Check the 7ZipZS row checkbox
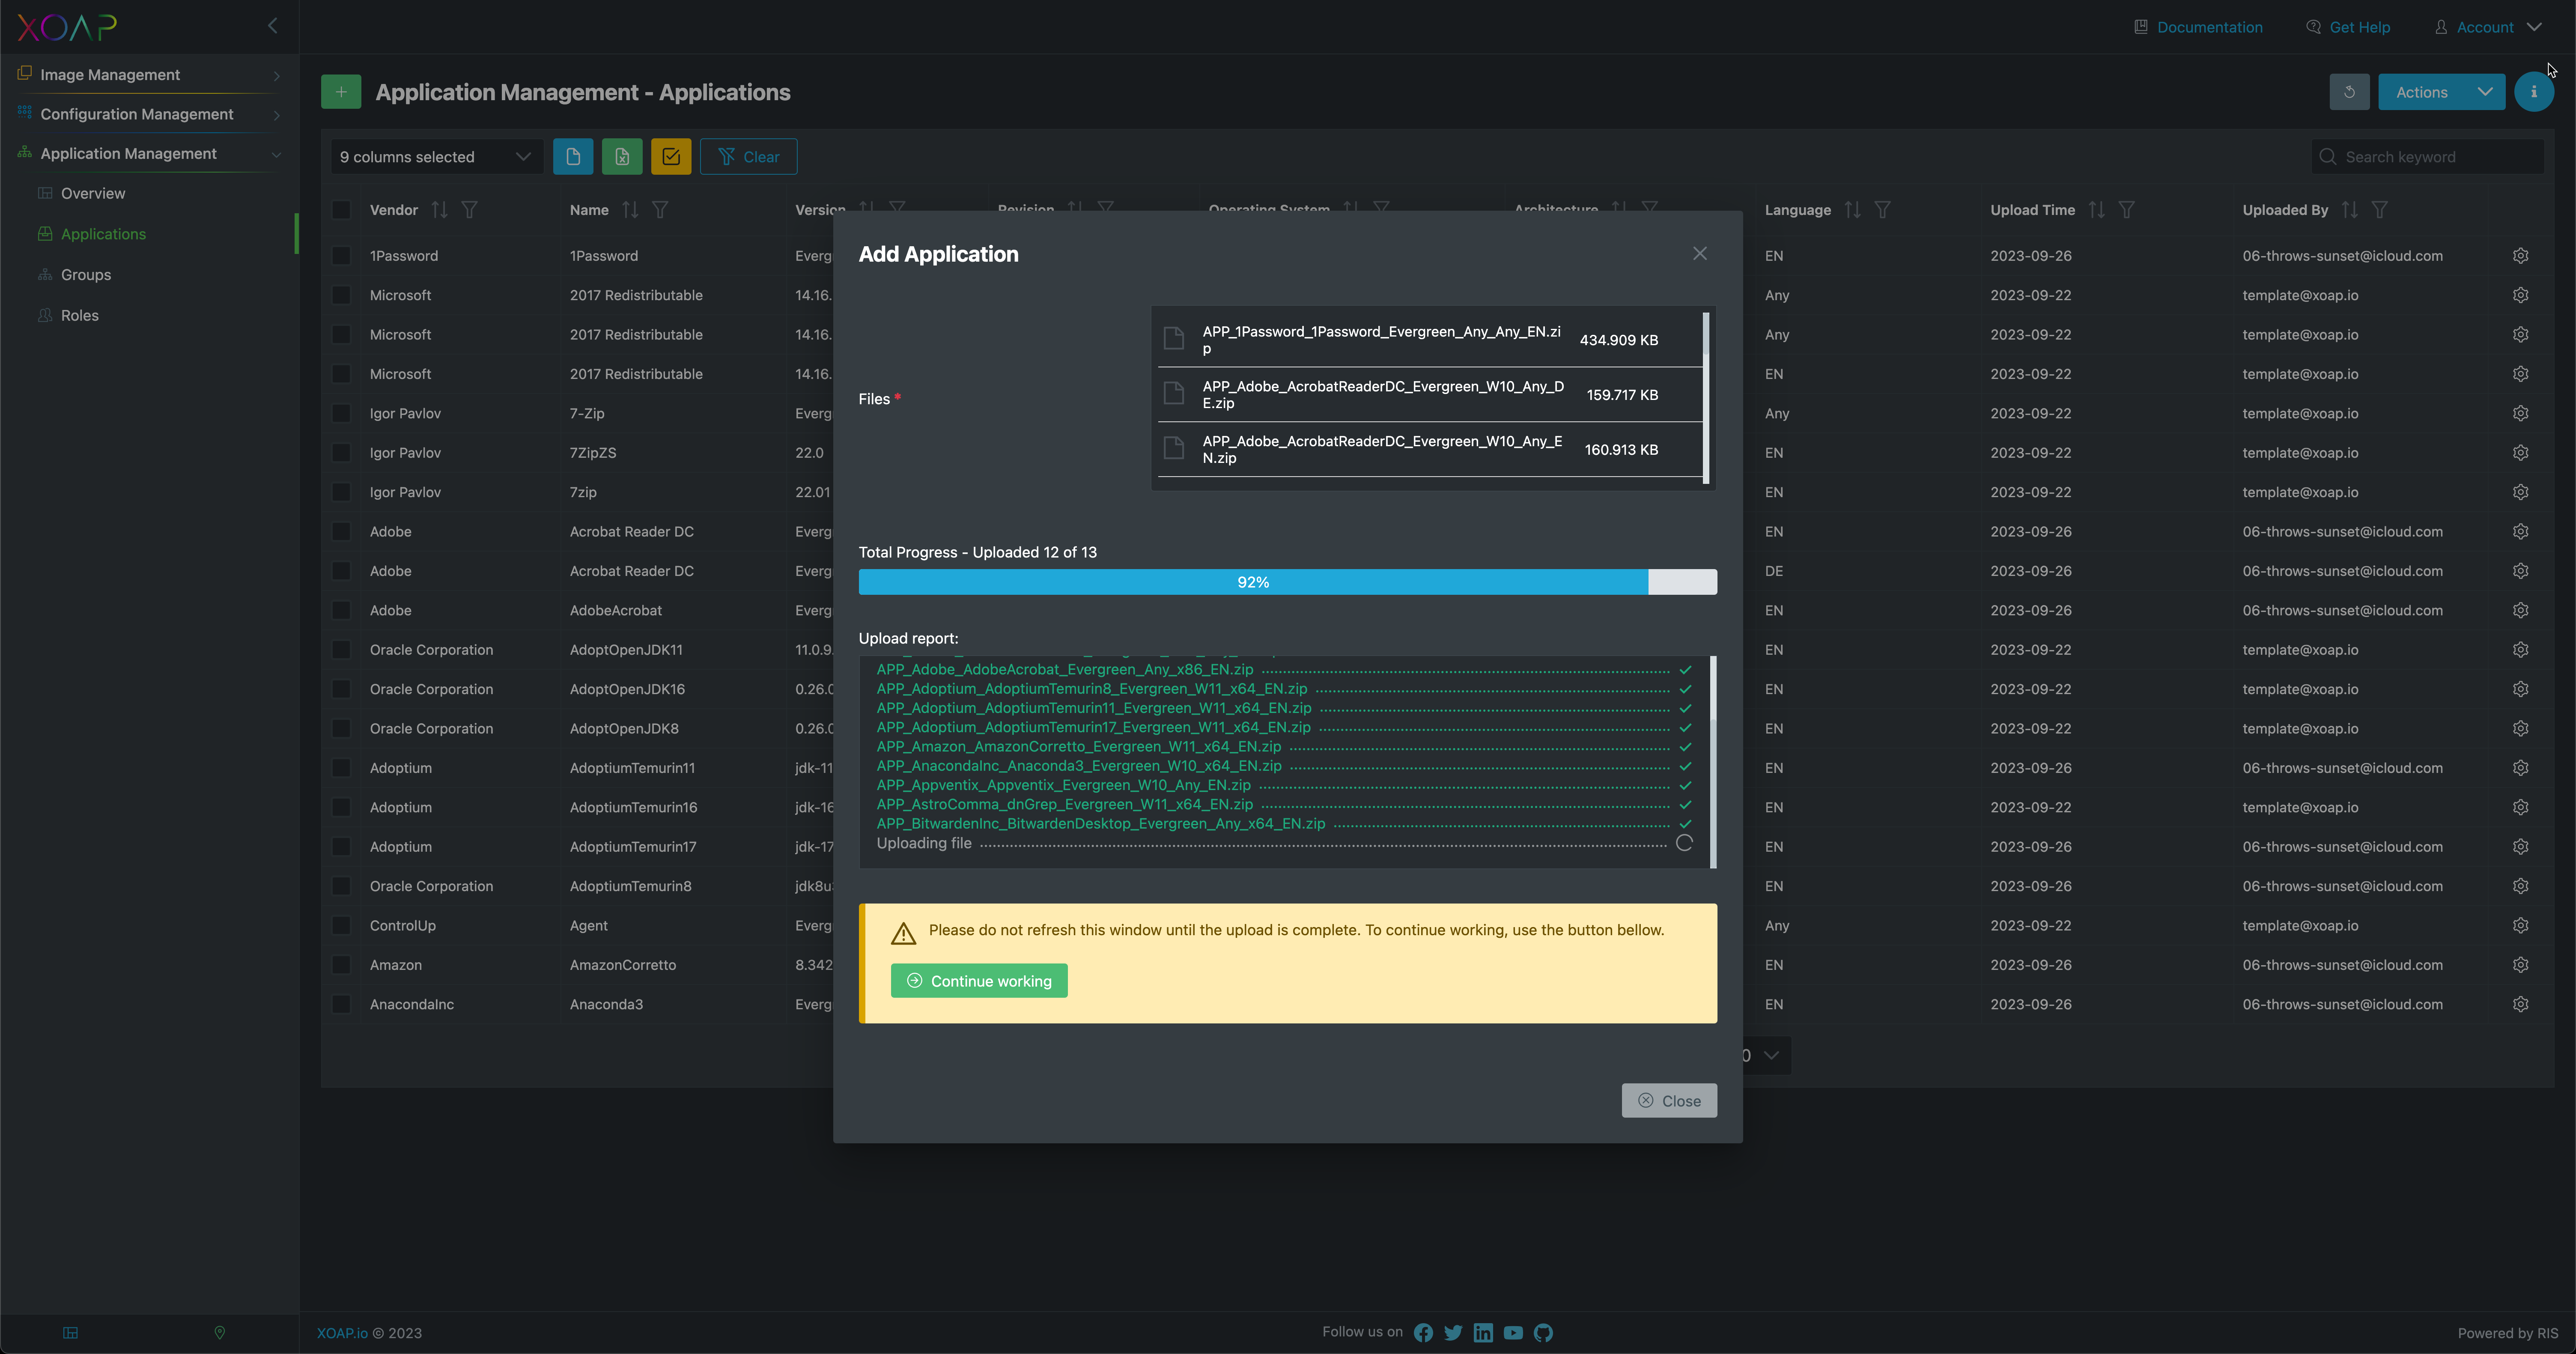Screen dimensions: 2576x1354 (341, 453)
